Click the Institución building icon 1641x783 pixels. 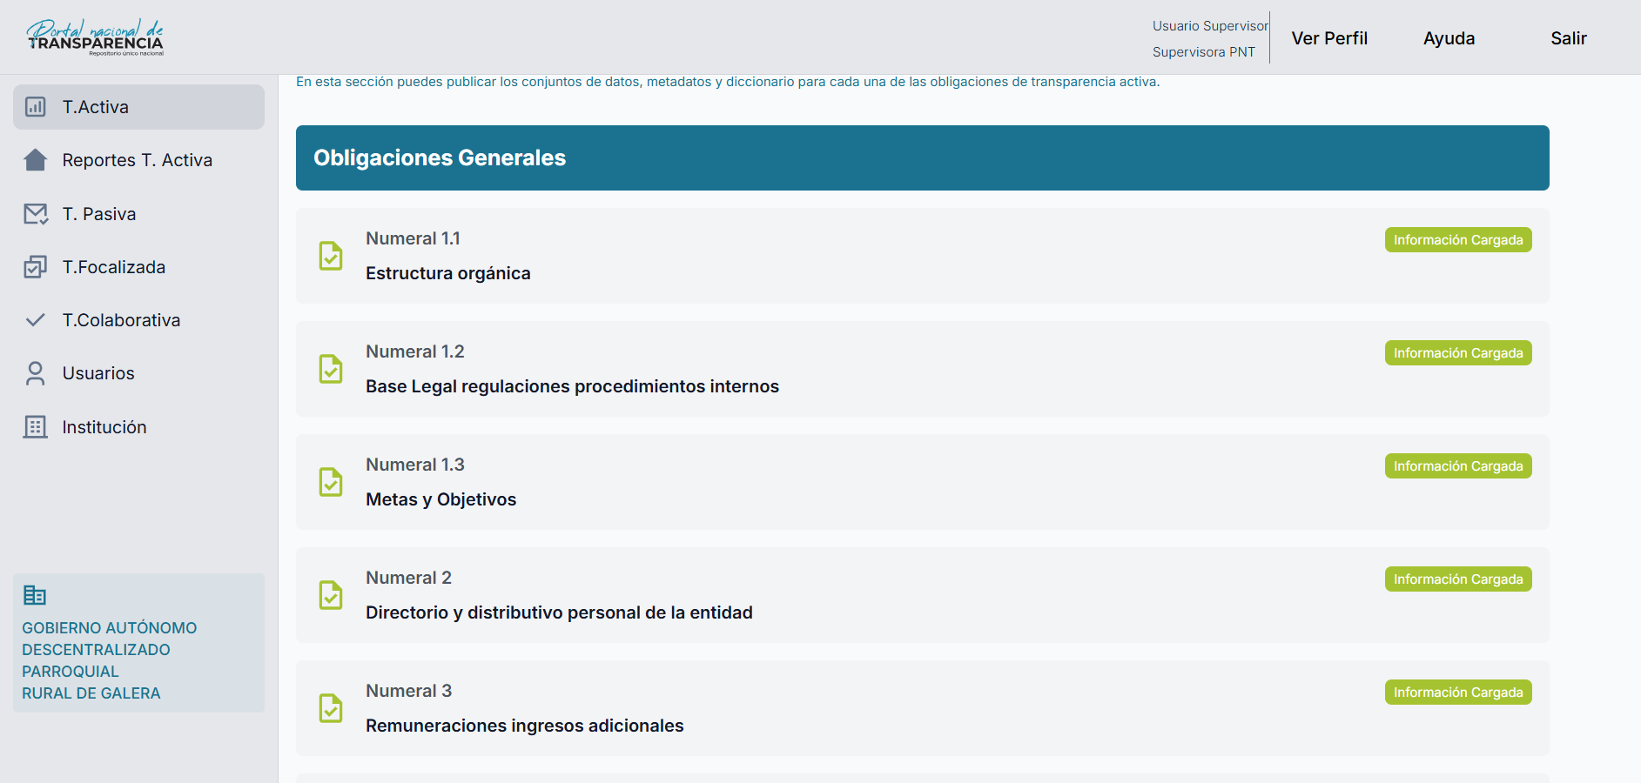point(36,427)
